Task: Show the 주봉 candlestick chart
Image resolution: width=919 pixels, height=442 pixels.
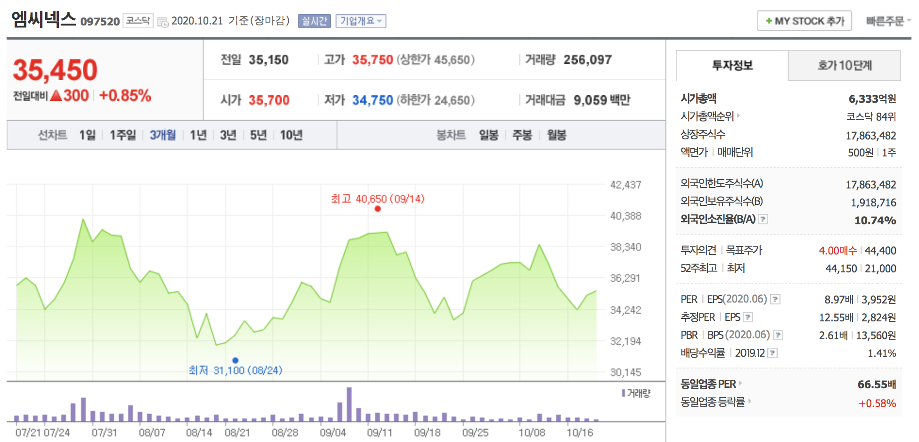Action: pyautogui.click(x=522, y=136)
